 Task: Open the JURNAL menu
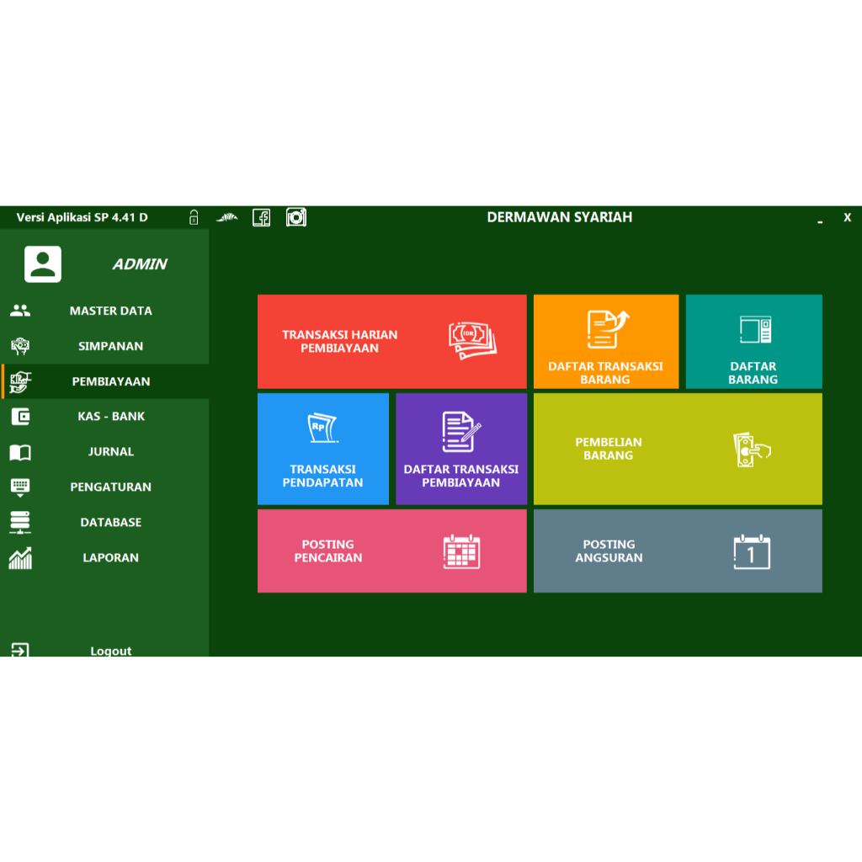click(104, 452)
